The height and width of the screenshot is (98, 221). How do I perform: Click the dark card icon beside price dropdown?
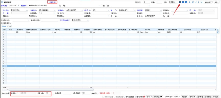[180, 2]
